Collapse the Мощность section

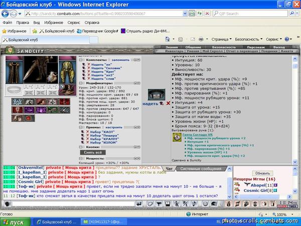(x=81, y=159)
